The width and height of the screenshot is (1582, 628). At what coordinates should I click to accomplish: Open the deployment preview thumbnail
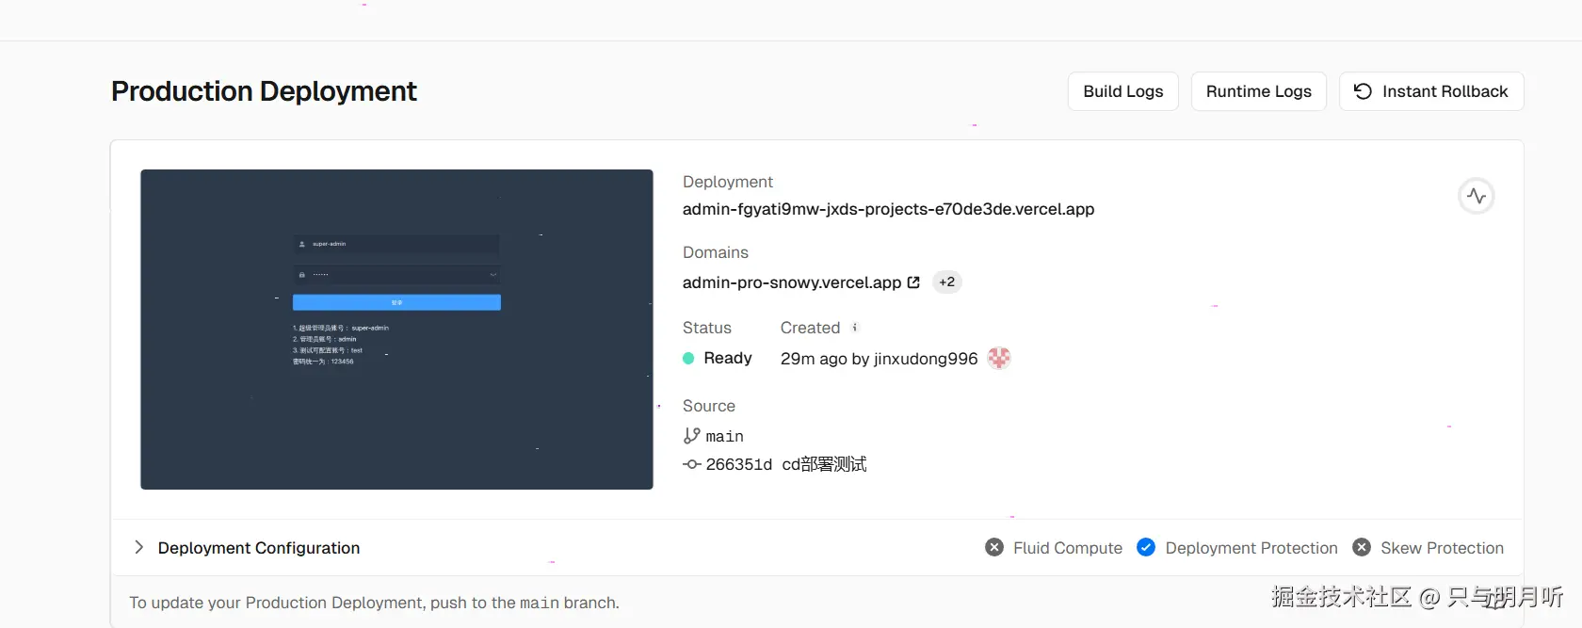coord(396,330)
